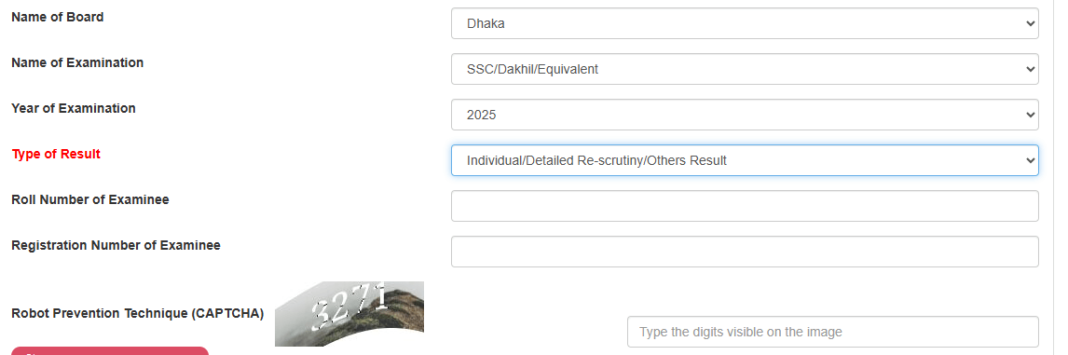Click the CAPTCHA image showing 3271
Image resolution: width=1068 pixels, height=355 pixels.
(349, 314)
